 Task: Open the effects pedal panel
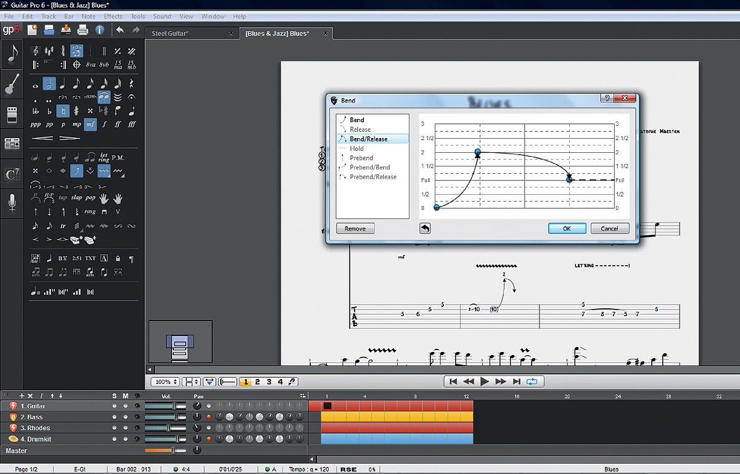[12, 114]
